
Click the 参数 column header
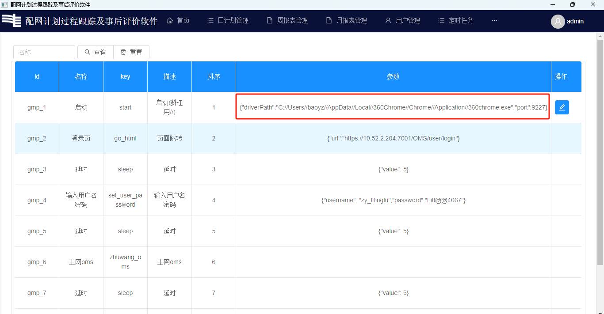click(393, 76)
